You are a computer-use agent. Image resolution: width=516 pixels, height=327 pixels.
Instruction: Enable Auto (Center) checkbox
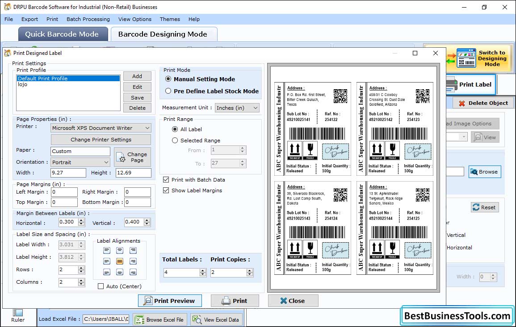101,286
